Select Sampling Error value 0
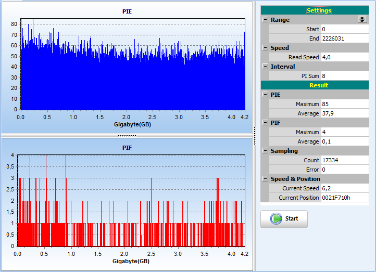This screenshot has height=272, width=376. point(345,170)
